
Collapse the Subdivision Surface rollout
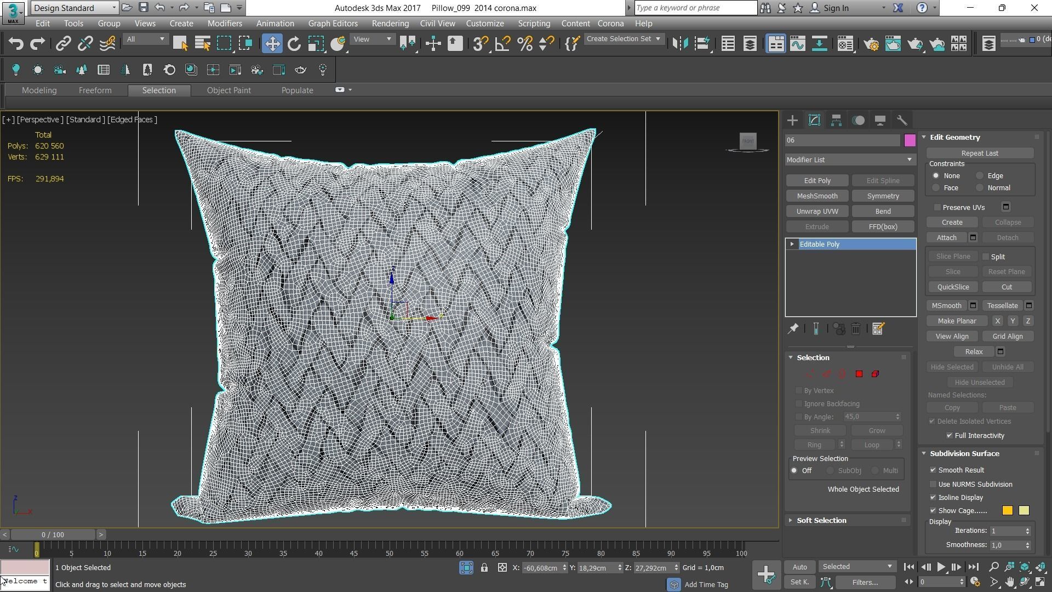[x=924, y=454]
